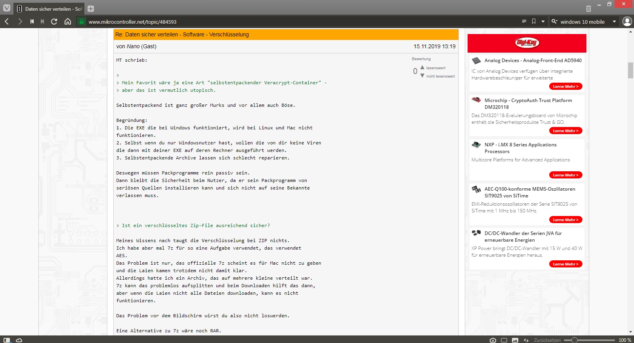The height and width of the screenshot is (343, 634).
Task: Click NXP processor thumbnail image
Action: point(476,144)
